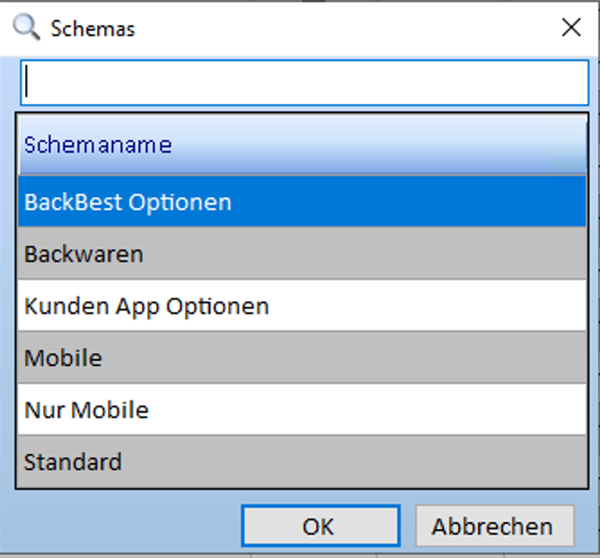
Task: Close the Schemas dialog window
Action: click(x=571, y=28)
